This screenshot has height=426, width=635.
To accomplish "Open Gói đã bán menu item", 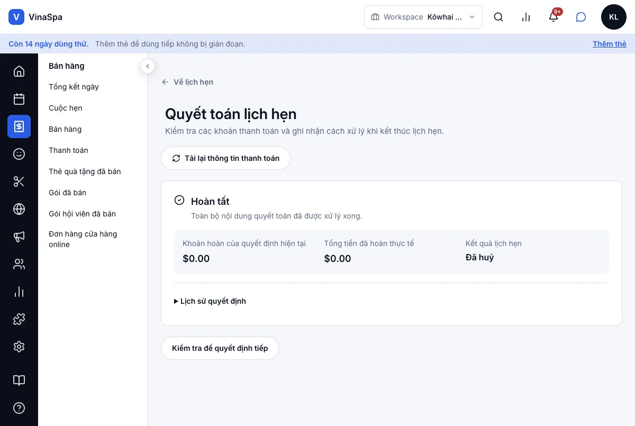I will [67, 193].
